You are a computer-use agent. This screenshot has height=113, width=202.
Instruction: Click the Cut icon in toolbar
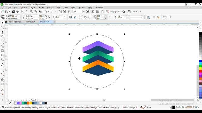[32, 12]
